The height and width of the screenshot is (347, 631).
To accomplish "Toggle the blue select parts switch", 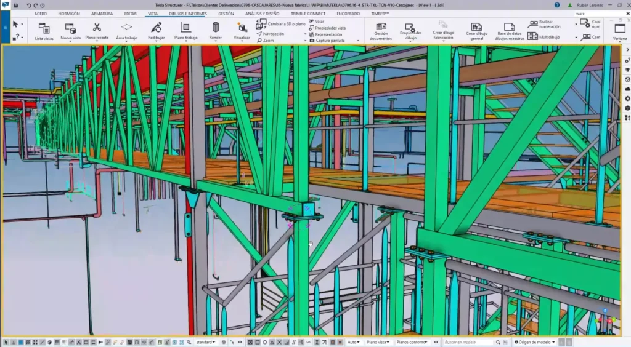I will coord(20,342).
